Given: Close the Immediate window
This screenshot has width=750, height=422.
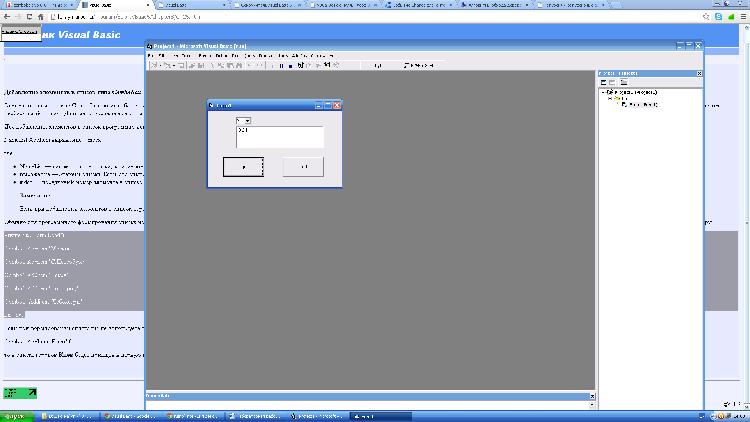Looking at the screenshot, I should [x=592, y=396].
